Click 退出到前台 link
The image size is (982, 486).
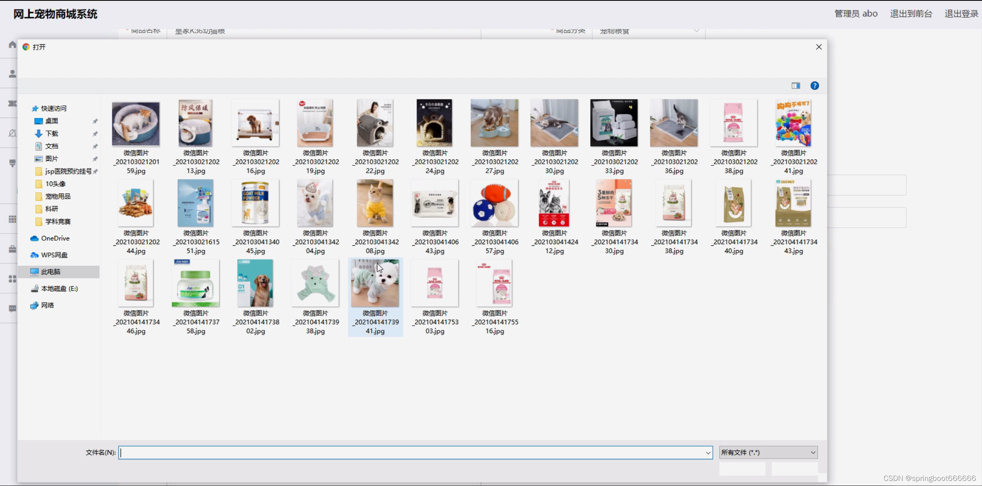pyautogui.click(x=911, y=14)
